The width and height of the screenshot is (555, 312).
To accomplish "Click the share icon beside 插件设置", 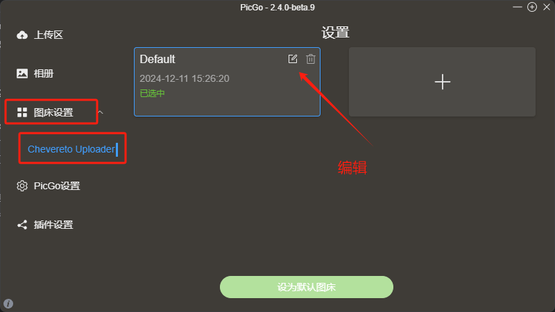I will [22, 225].
